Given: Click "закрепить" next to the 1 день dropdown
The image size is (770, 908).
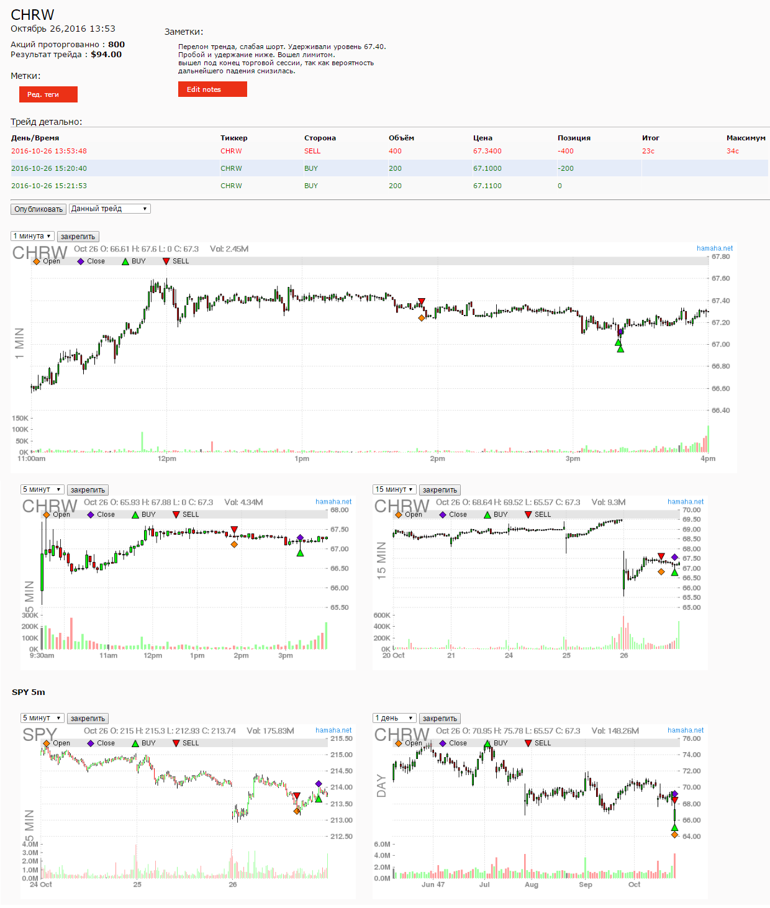Looking at the screenshot, I should [x=440, y=719].
